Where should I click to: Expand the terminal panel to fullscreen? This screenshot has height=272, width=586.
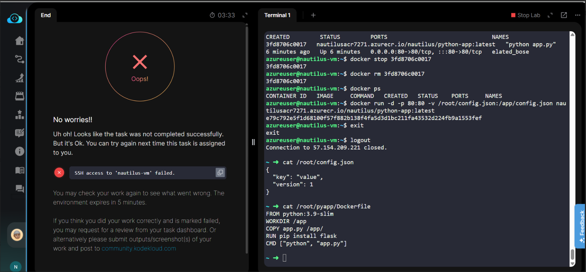[550, 15]
